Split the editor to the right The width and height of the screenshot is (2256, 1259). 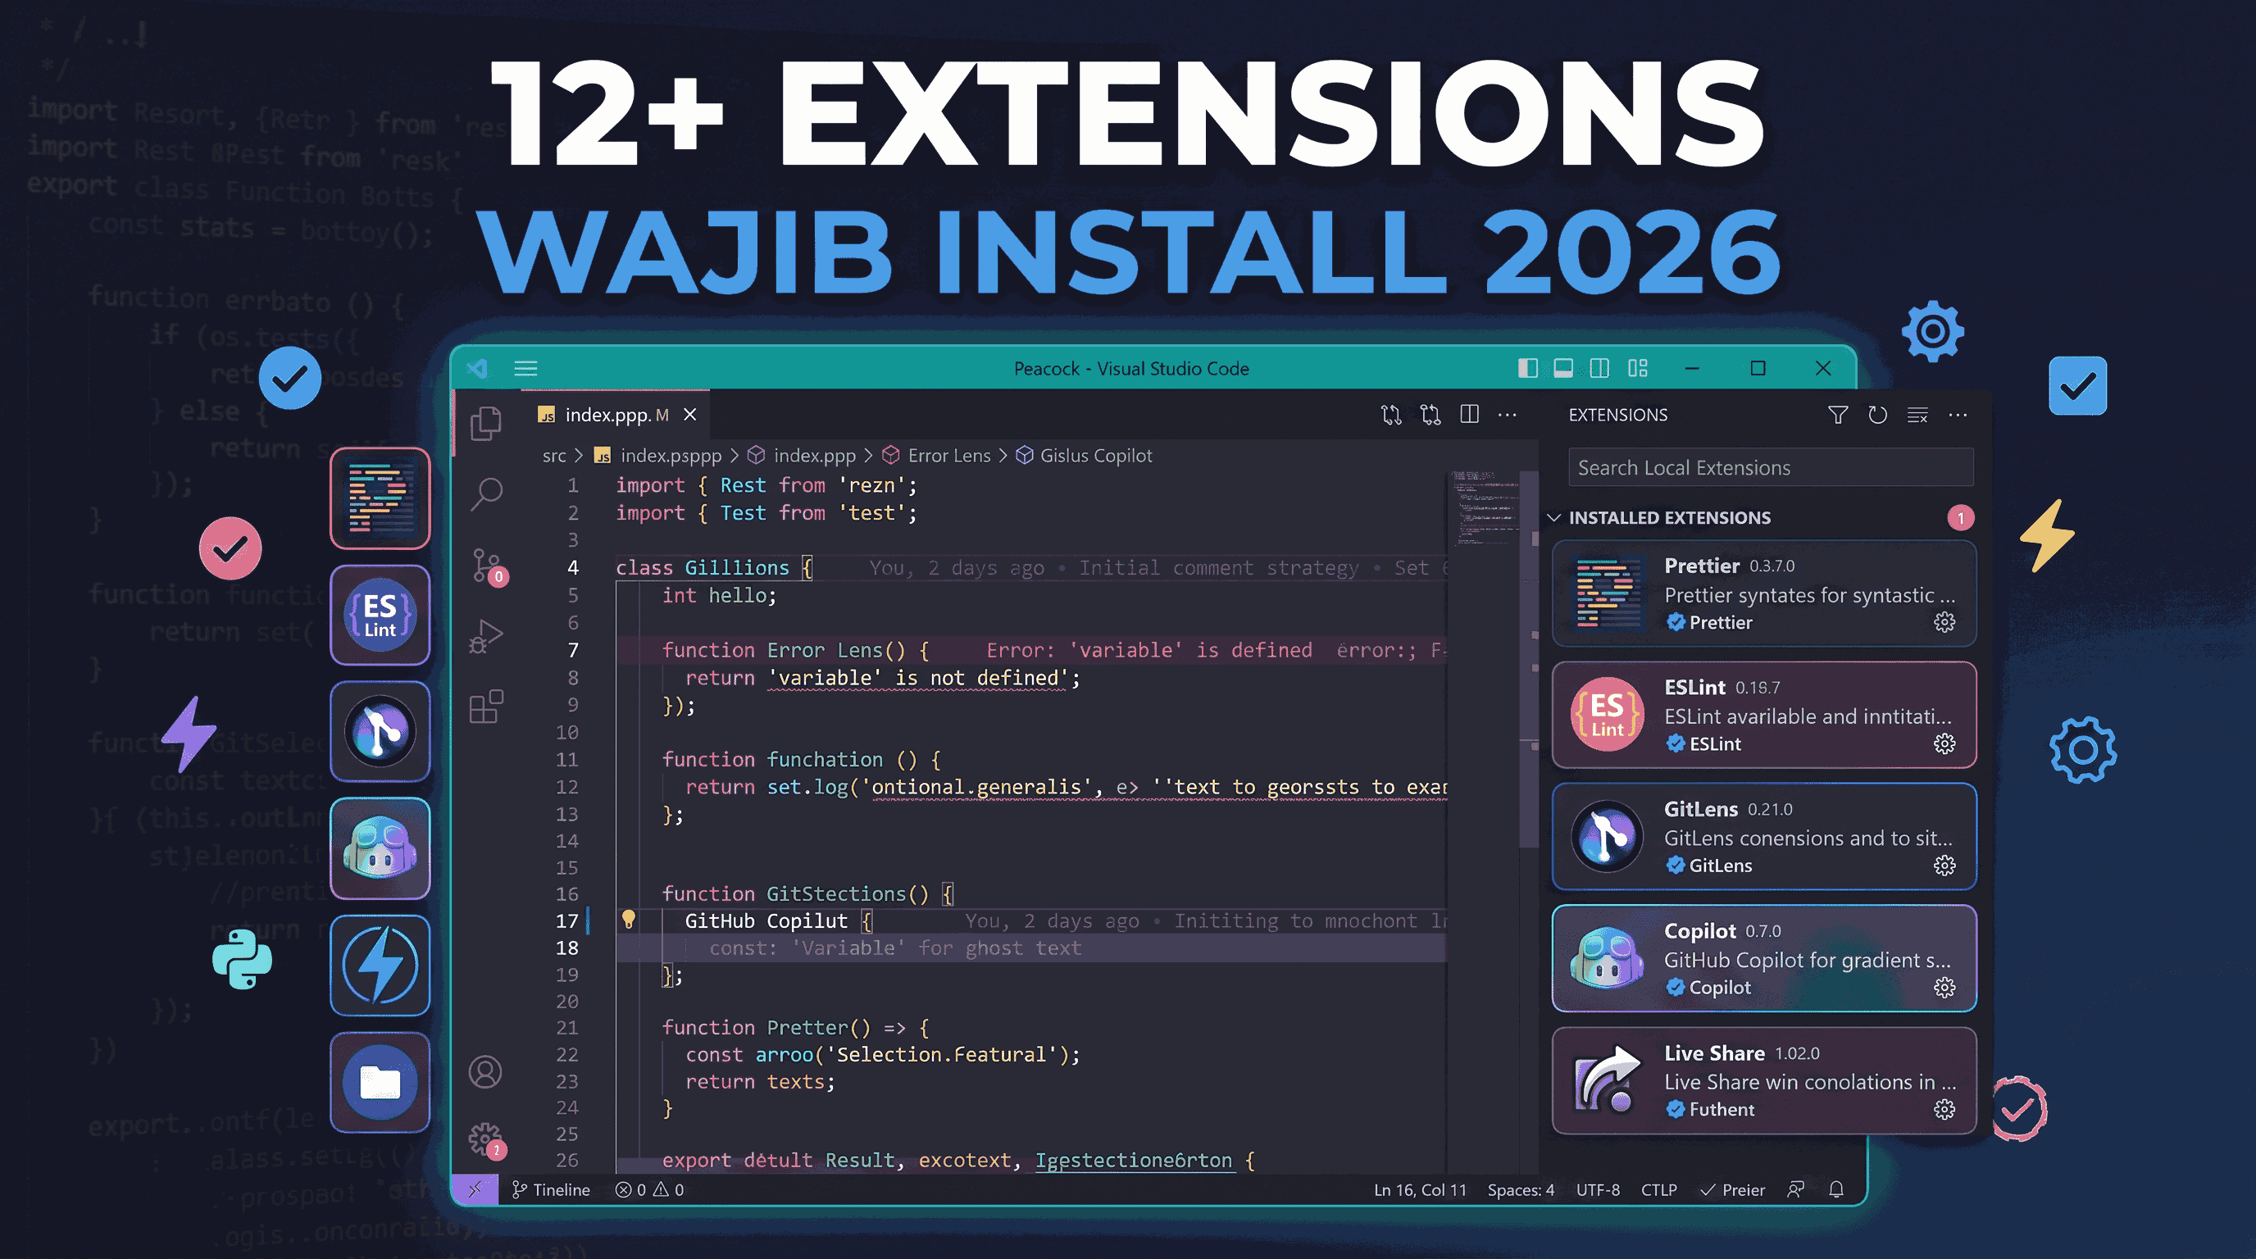pos(1470,414)
